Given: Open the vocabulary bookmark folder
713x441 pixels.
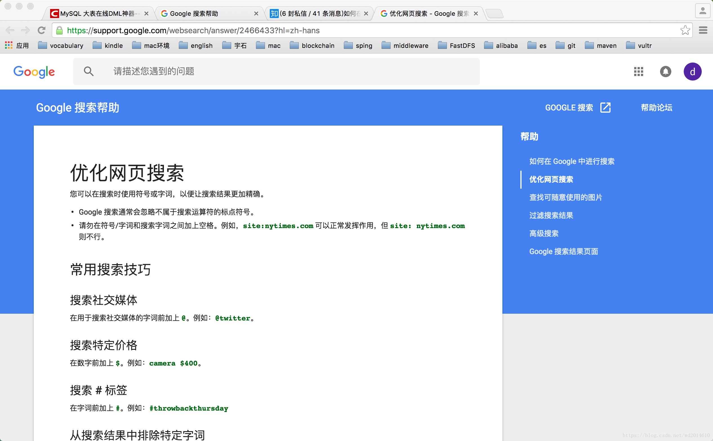Looking at the screenshot, I should [61, 46].
